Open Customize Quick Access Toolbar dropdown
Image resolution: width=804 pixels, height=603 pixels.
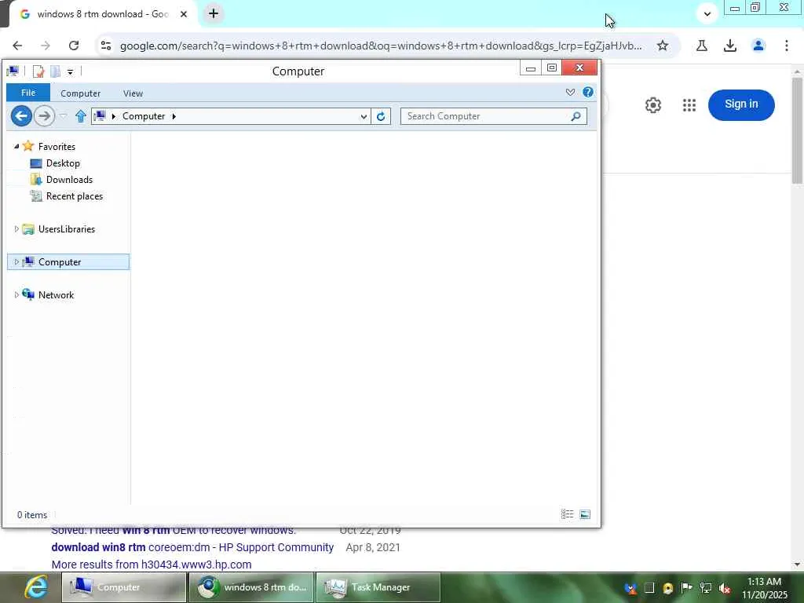70,71
